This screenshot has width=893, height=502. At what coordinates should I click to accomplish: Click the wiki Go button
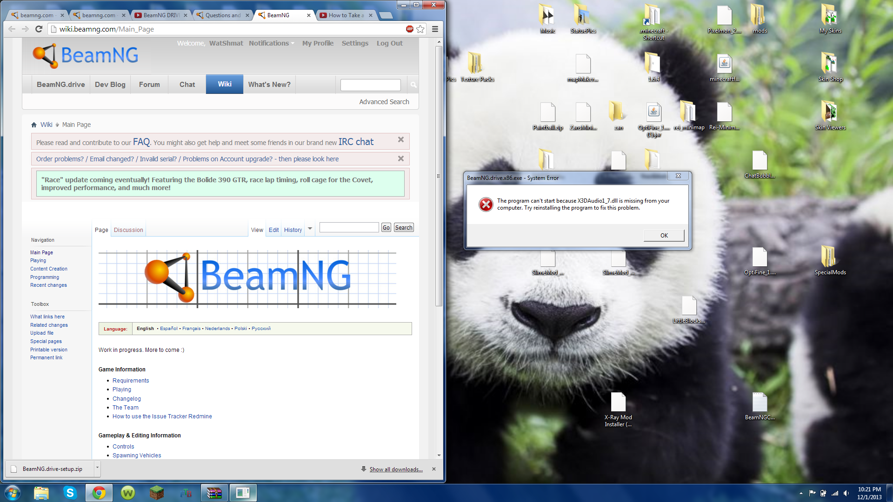coord(386,228)
